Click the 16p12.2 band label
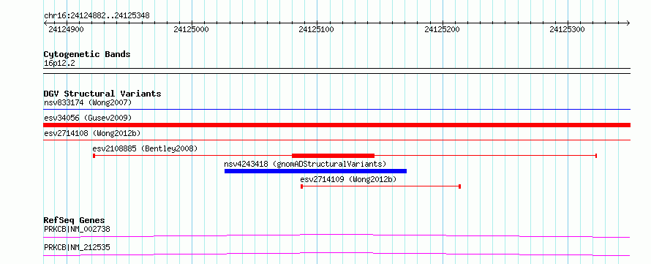 [59, 64]
